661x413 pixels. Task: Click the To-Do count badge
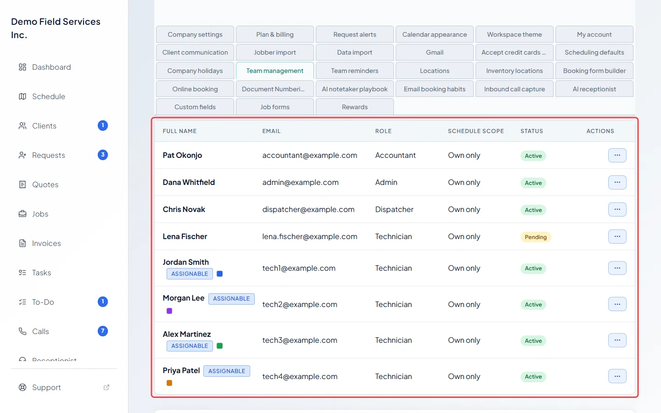pyautogui.click(x=103, y=301)
